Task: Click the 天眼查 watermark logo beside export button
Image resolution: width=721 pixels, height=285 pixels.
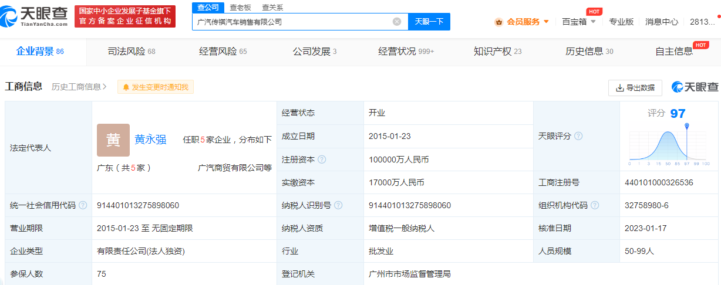Action: click(x=695, y=87)
